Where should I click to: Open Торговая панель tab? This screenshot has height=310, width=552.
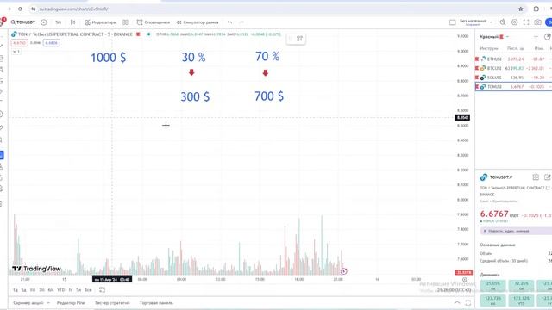[x=156, y=302]
